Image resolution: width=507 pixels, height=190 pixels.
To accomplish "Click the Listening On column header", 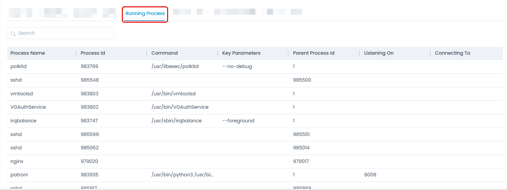I will click(x=379, y=53).
